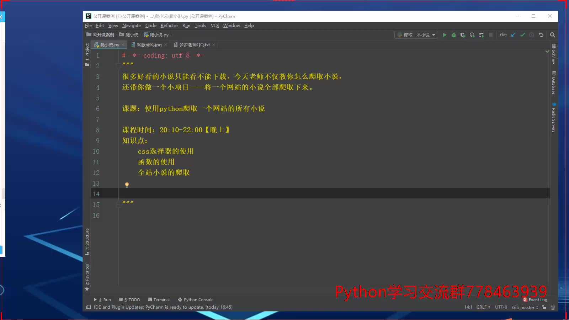Close the 梦梦老师QQ.txt tab
Screen dimensions: 569x320
click(213, 45)
